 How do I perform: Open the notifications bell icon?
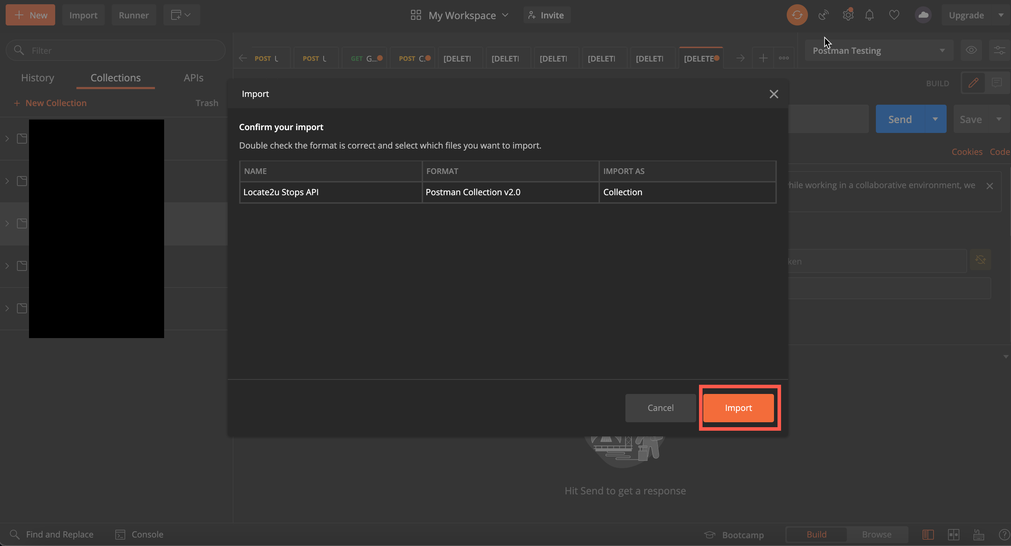(x=869, y=15)
